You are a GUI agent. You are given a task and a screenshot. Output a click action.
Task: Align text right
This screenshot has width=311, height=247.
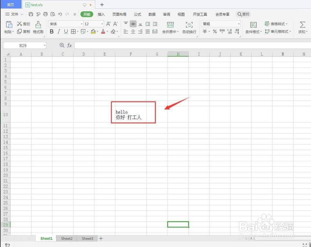[140, 31]
